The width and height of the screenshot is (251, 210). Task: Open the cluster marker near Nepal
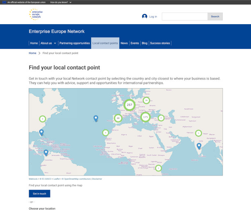coord(199,133)
